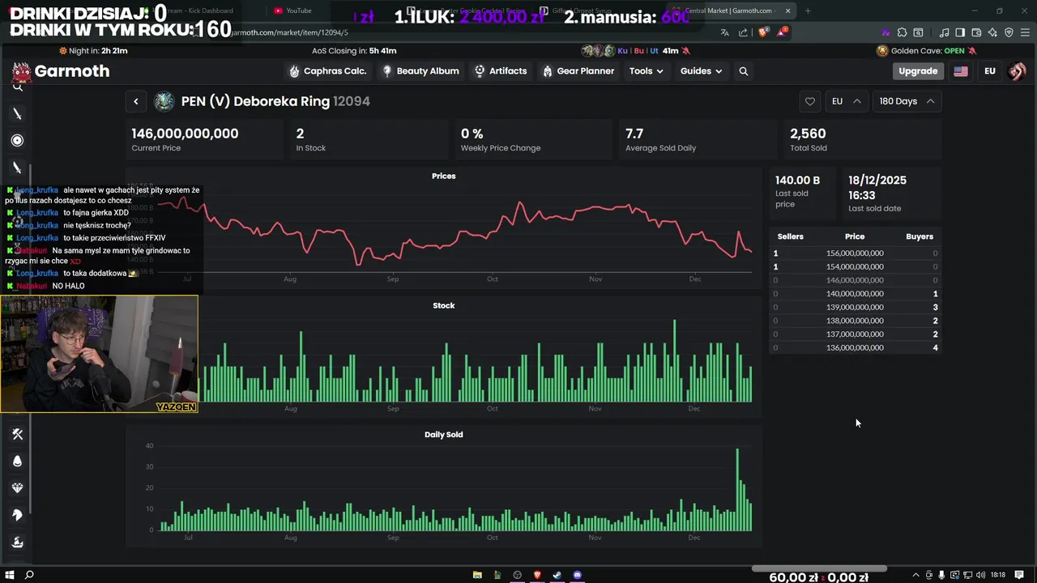Click the 156,000,000,000 price row
Image resolution: width=1037 pixels, height=583 pixels.
855,253
